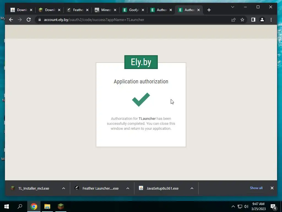Open the Minecraft block taskbar app
This screenshot has width=282, height=212.
coord(61,206)
